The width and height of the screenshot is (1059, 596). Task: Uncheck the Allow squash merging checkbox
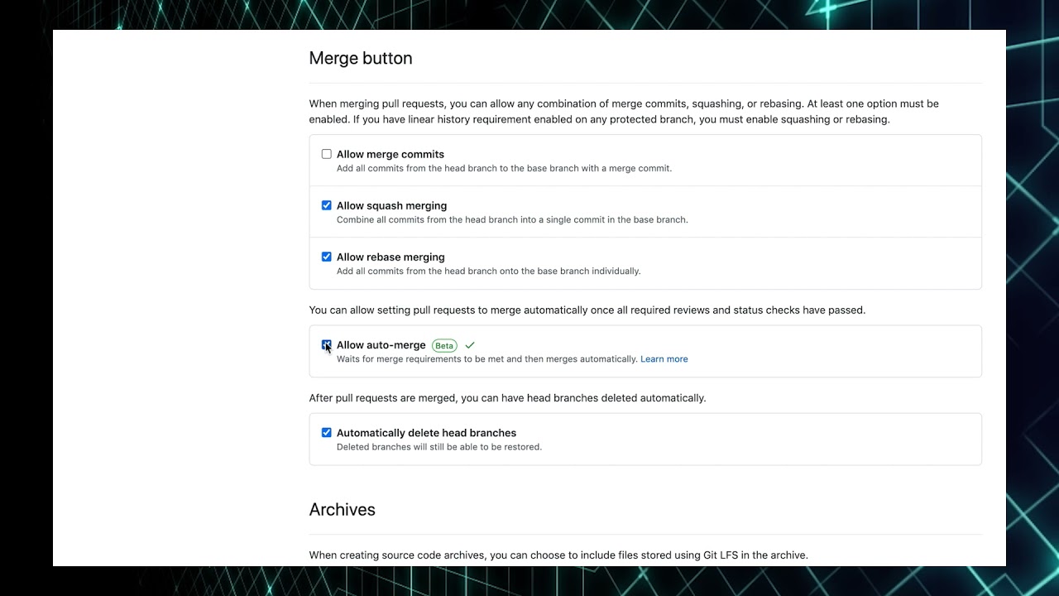click(x=327, y=205)
